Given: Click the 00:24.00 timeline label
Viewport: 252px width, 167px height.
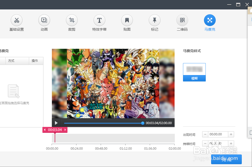Looking at the screenshot, I should click(x=77, y=149).
